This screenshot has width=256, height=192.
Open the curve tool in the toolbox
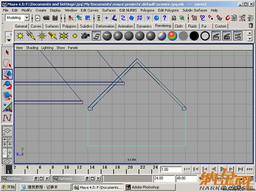click(x=7, y=118)
